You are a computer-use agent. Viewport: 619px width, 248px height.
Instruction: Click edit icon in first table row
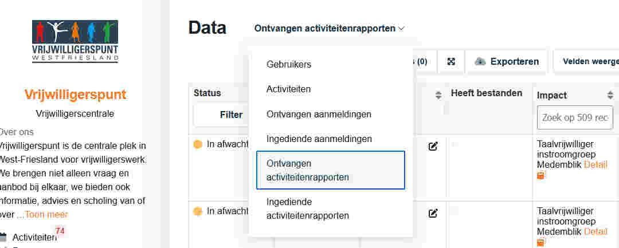[x=433, y=146]
